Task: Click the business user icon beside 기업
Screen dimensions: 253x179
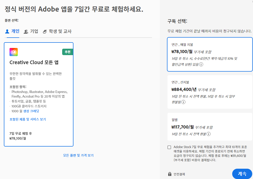Action: point(26,32)
